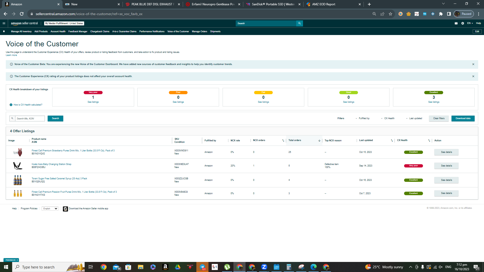Click the RJ Vector Fulfillment account switcher
The image size is (484, 272).
pos(64,23)
